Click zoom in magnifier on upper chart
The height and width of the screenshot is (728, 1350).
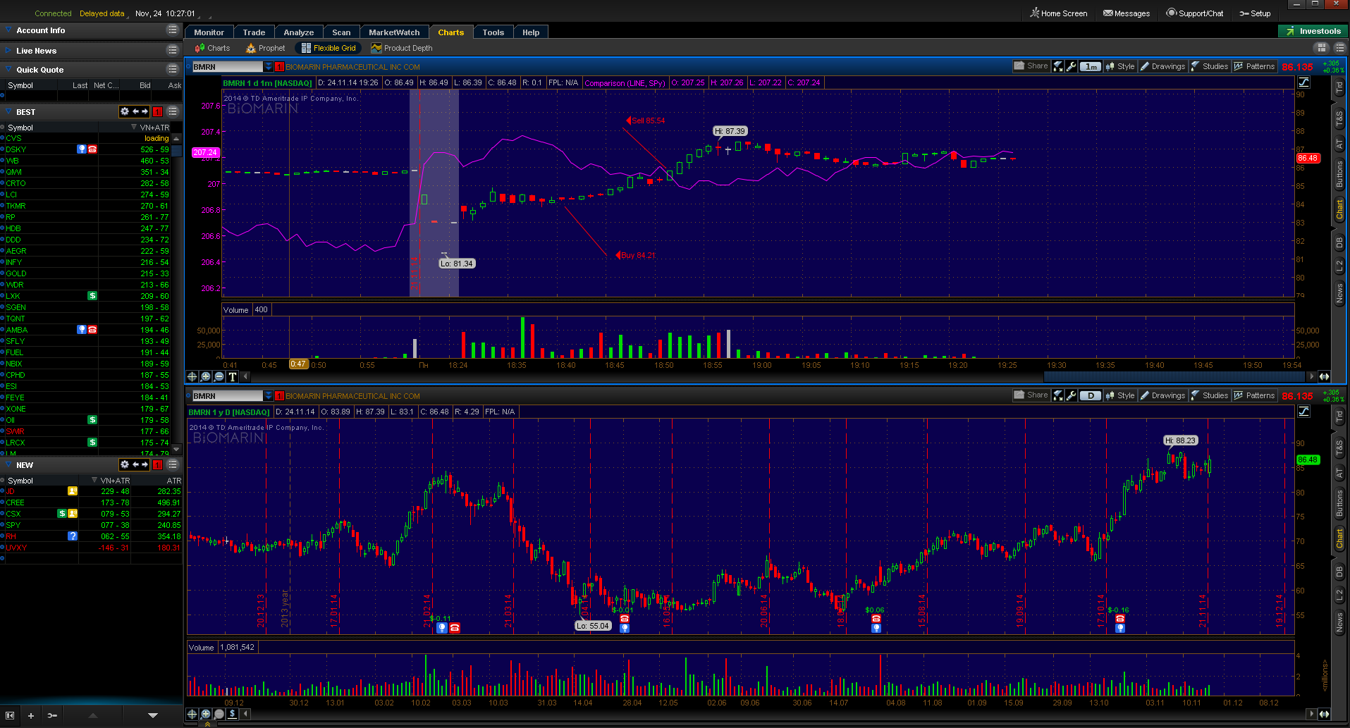205,376
